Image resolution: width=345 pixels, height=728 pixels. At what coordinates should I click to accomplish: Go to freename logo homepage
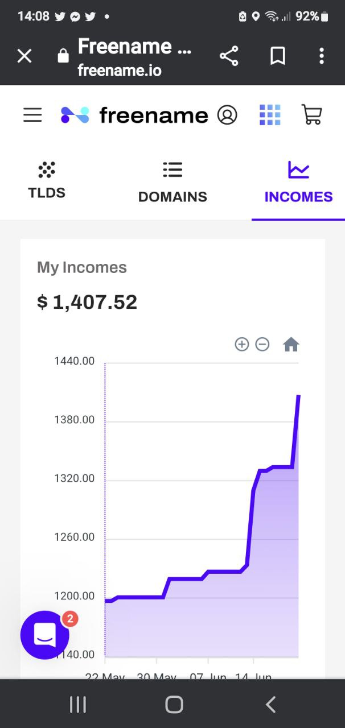pyautogui.click(x=134, y=115)
